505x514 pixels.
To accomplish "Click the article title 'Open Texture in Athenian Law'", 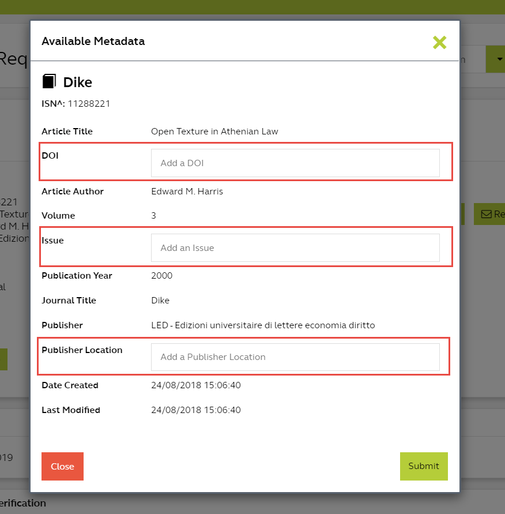I will [x=214, y=132].
